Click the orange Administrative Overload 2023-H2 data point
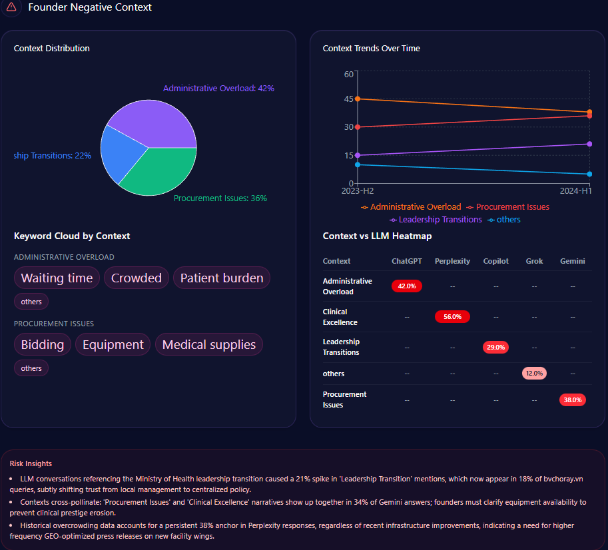Image resolution: width=608 pixels, height=550 pixels. click(358, 99)
